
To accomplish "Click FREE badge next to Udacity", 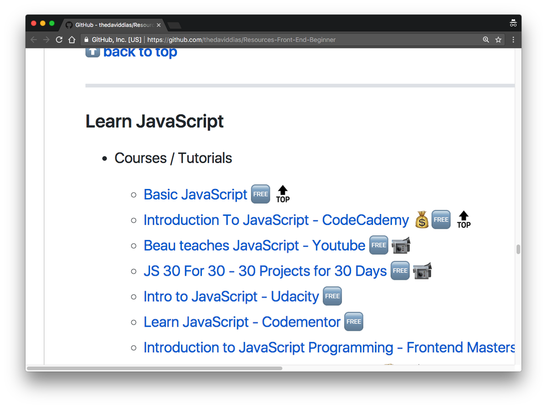I will coord(332,296).
